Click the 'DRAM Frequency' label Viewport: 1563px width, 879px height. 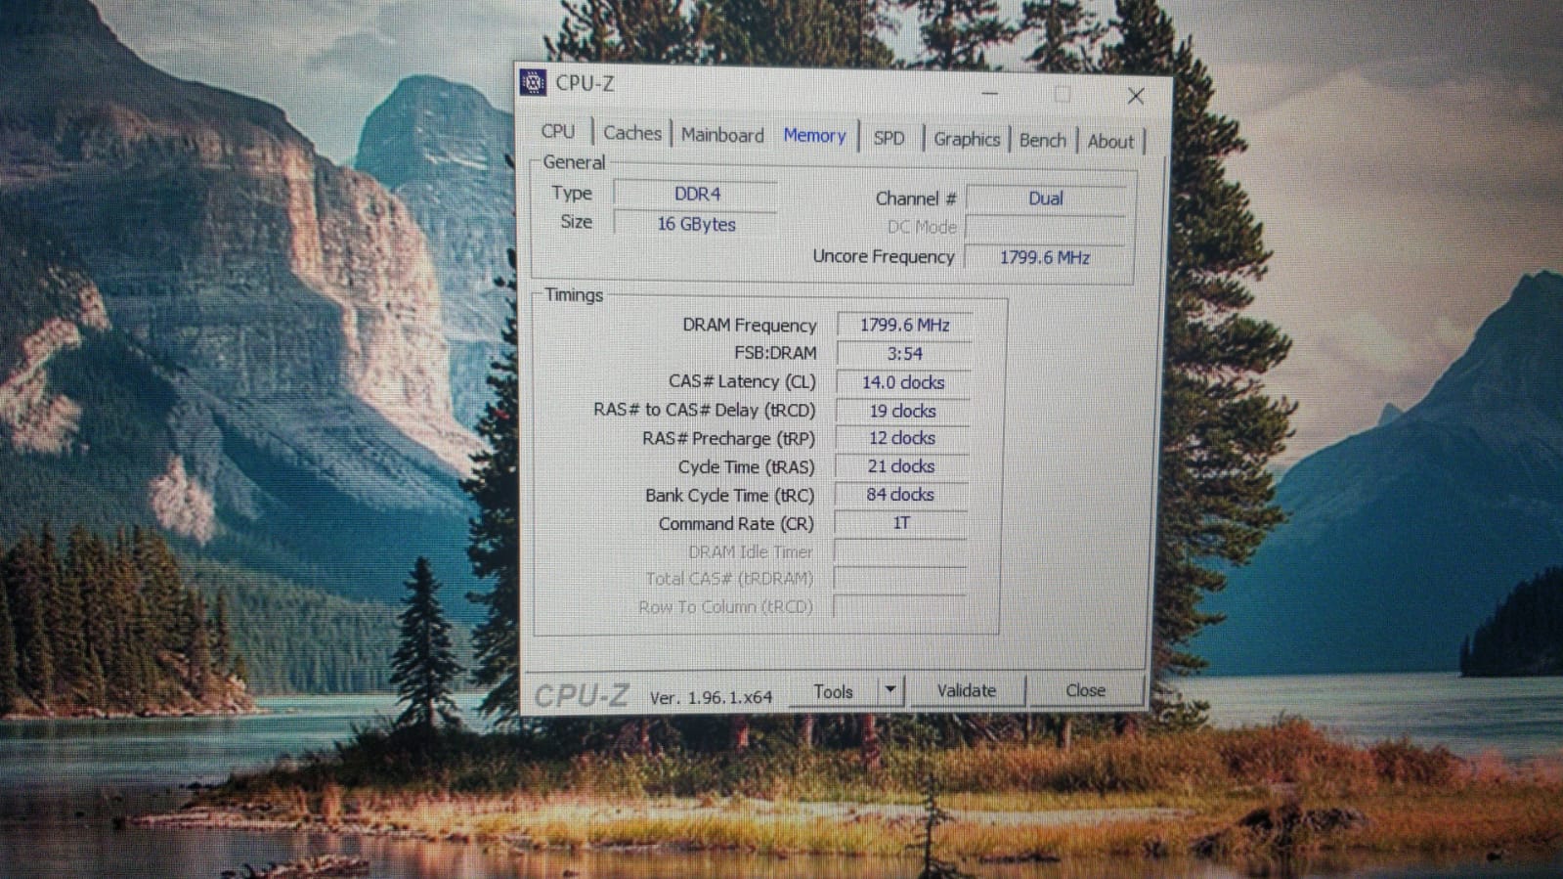click(750, 325)
